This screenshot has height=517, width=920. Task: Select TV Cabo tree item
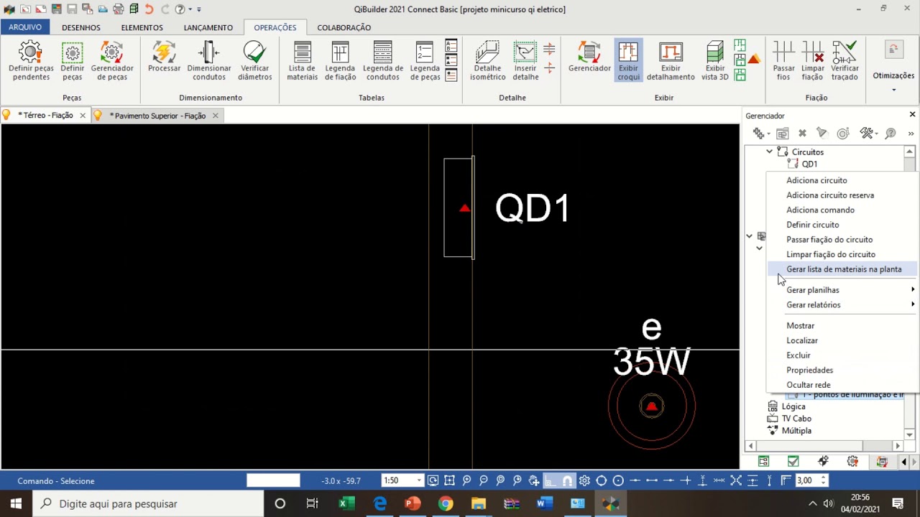(796, 419)
